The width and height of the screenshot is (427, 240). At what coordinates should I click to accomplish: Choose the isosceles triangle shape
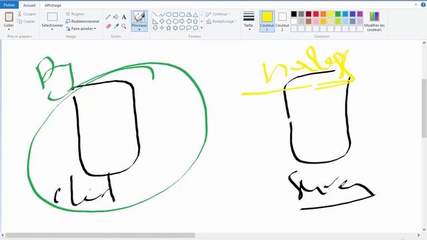tap(195, 15)
